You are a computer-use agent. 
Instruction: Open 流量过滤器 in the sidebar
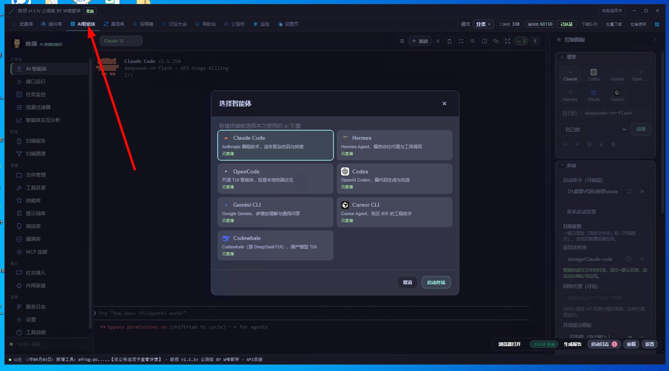click(x=49, y=107)
